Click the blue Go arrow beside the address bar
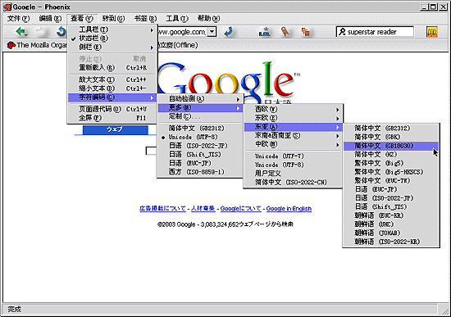The width and height of the screenshot is (451, 317). click(229, 32)
